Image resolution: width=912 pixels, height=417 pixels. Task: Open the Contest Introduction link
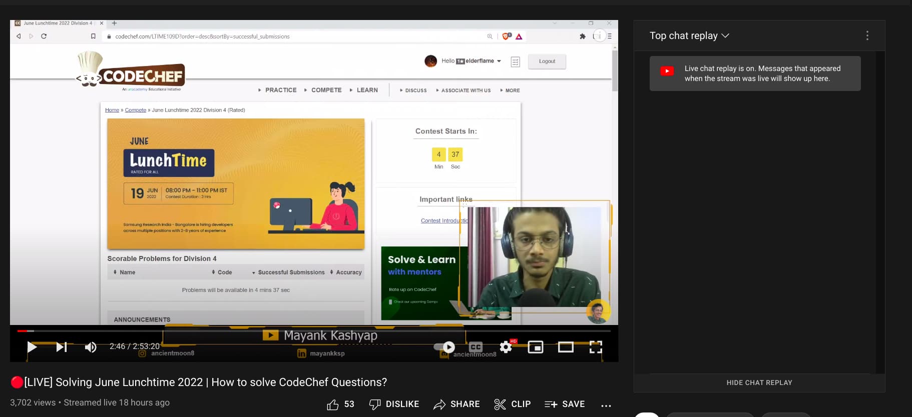pos(444,220)
